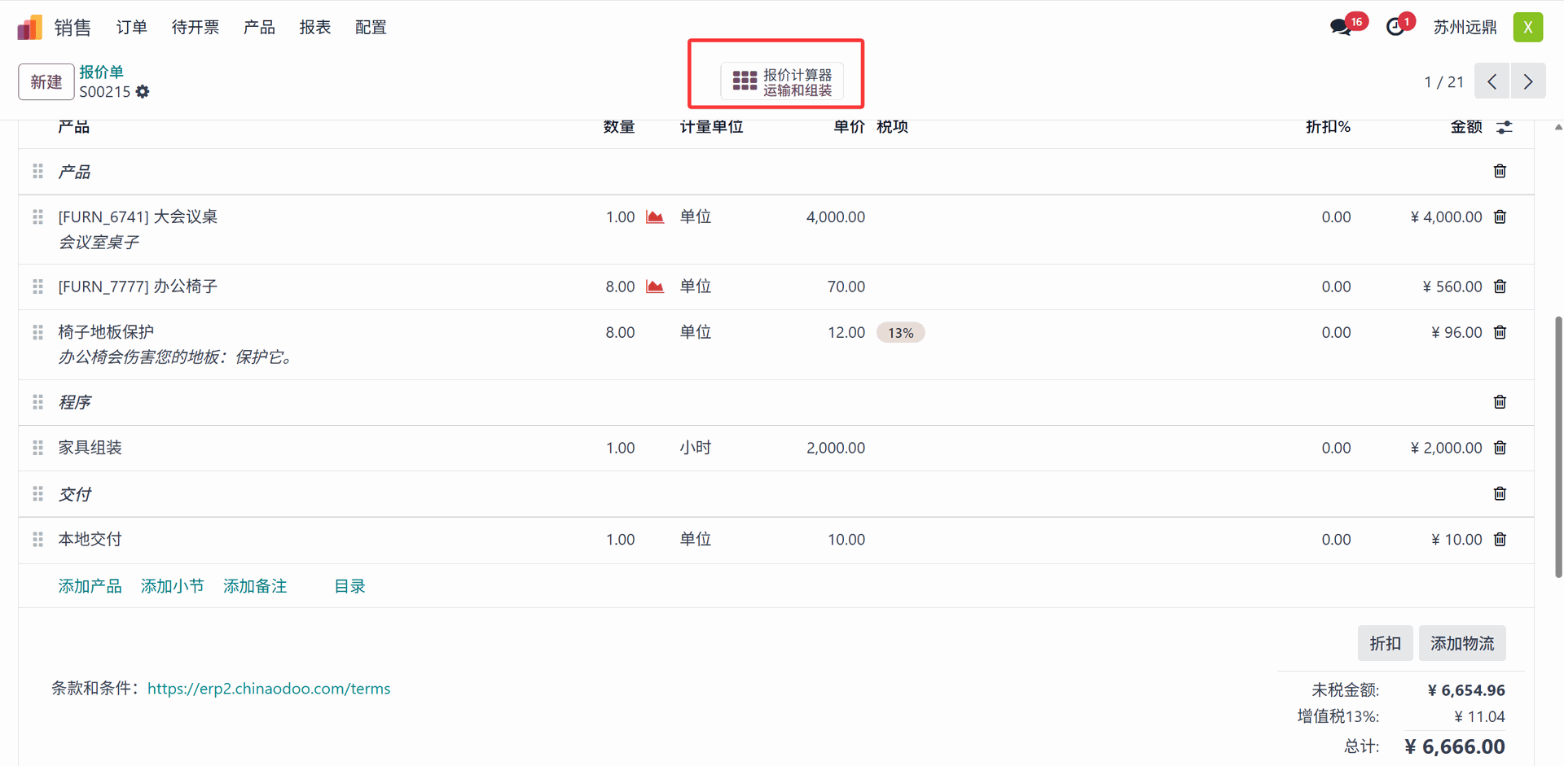Open the activities clock icon

[1395, 28]
